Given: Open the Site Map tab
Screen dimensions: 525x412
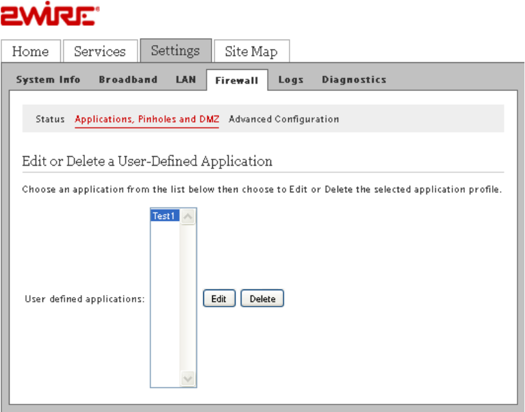Looking at the screenshot, I should point(251,51).
